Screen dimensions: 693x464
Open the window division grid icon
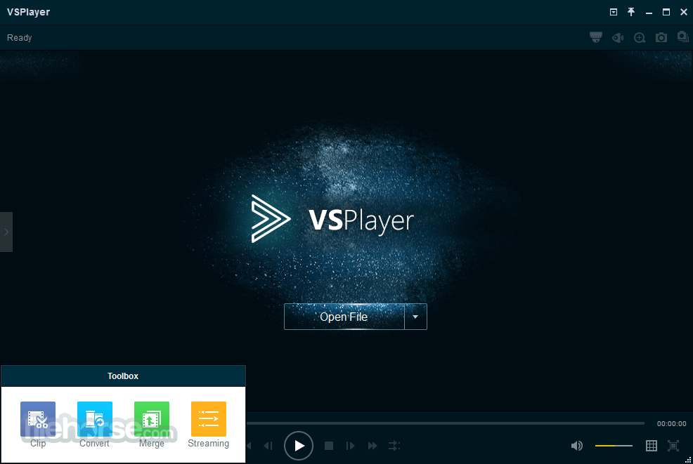tap(652, 446)
